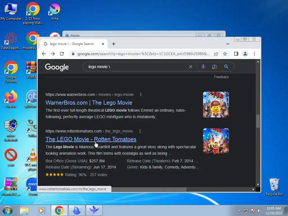
Task: Click the Chrome taskbar button
Action: 59,210
